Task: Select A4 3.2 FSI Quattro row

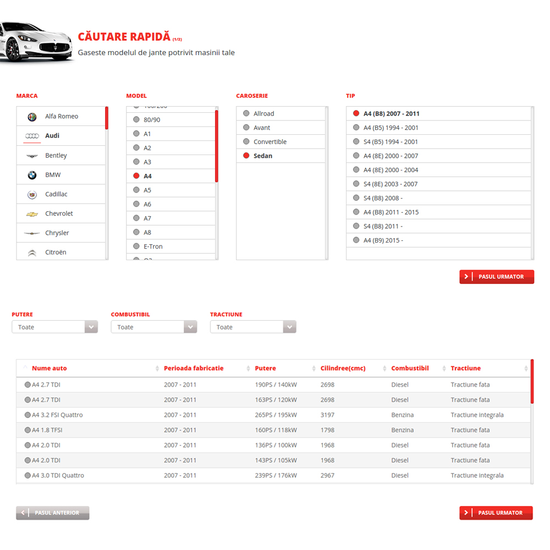Action: 273,415
